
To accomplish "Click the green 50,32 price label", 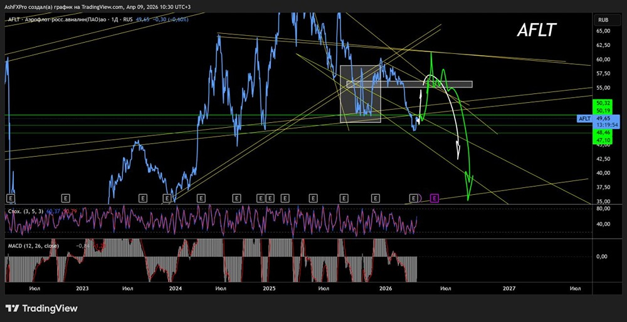I will (x=603, y=103).
